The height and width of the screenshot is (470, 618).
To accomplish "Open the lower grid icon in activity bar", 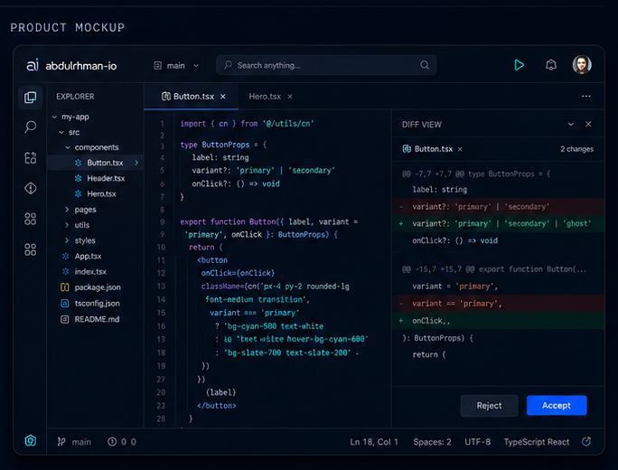I will (31, 249).
